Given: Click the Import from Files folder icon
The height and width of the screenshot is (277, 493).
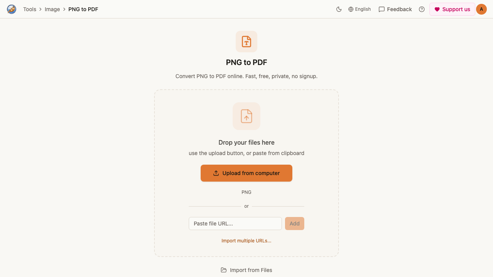Looking at the screenshot, I should 224,270.
